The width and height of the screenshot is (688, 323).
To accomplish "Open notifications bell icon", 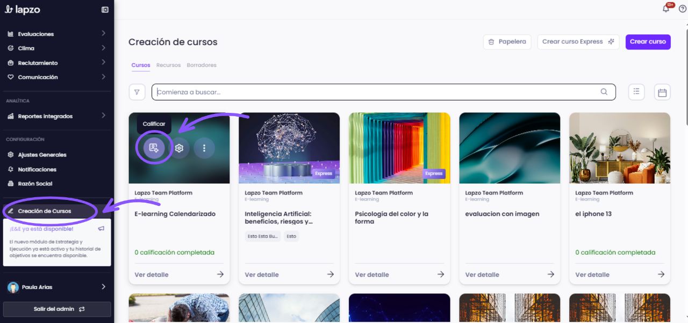I will [666, 9].
